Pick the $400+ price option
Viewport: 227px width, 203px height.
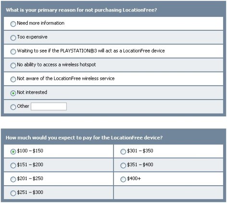pos(123,179)
